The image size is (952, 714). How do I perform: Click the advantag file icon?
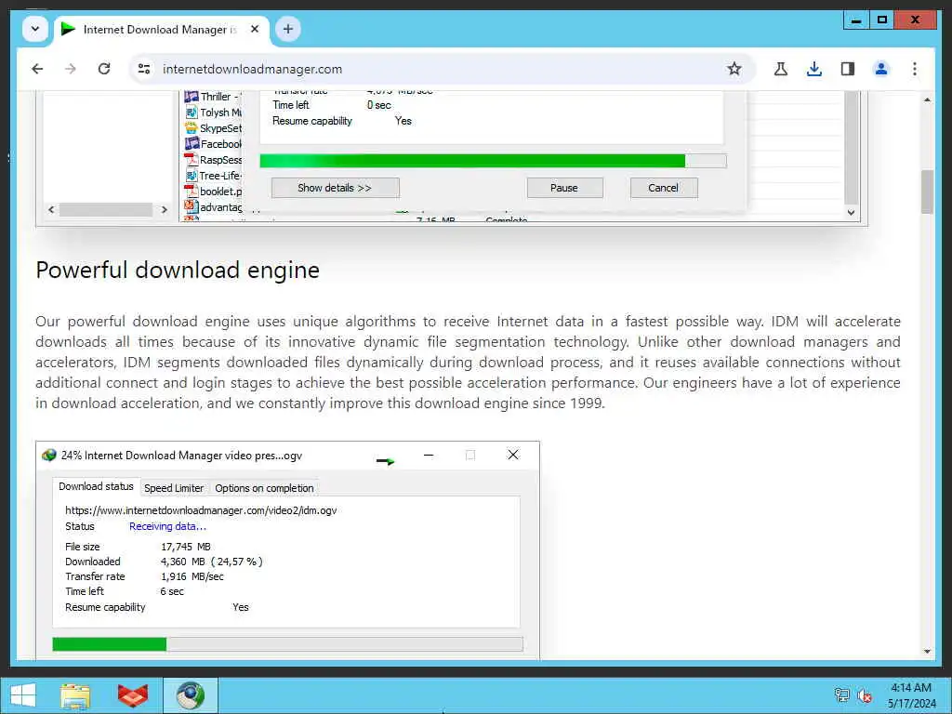click(192, 207)
